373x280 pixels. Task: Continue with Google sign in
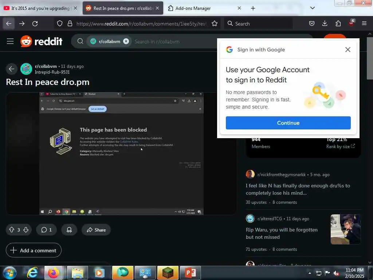pyautogui.click(x=288, y=123)
